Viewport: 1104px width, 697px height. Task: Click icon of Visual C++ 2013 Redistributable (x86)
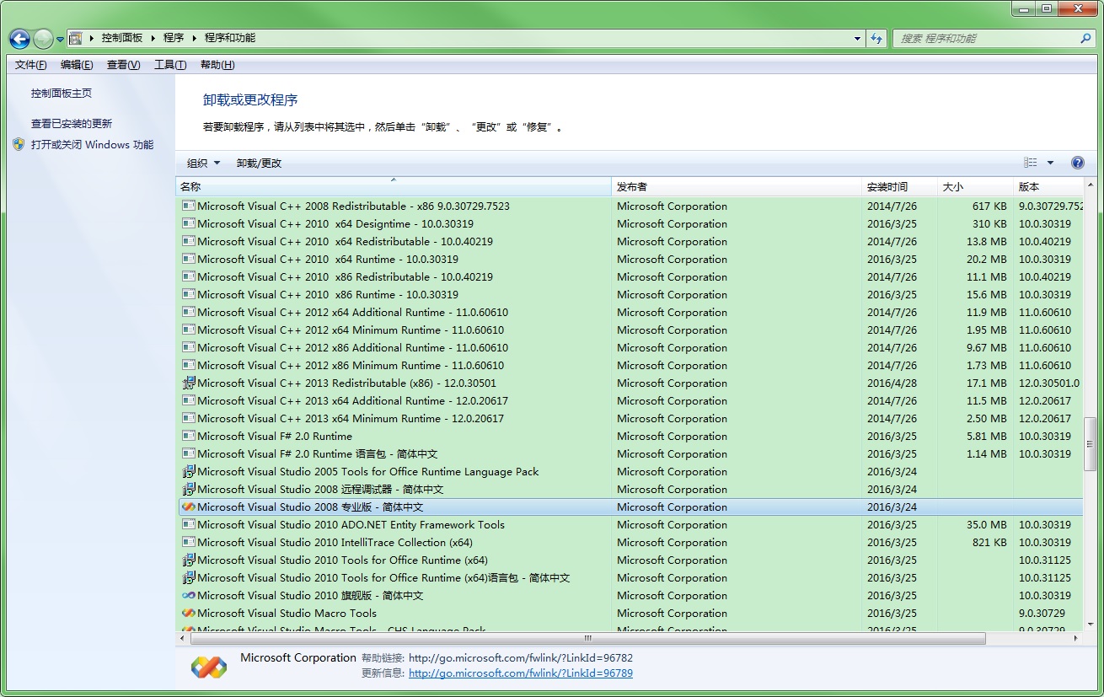189,383
